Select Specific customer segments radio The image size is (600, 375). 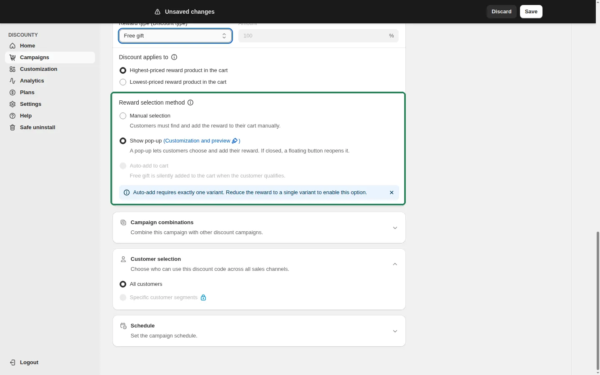pos(123,297)
